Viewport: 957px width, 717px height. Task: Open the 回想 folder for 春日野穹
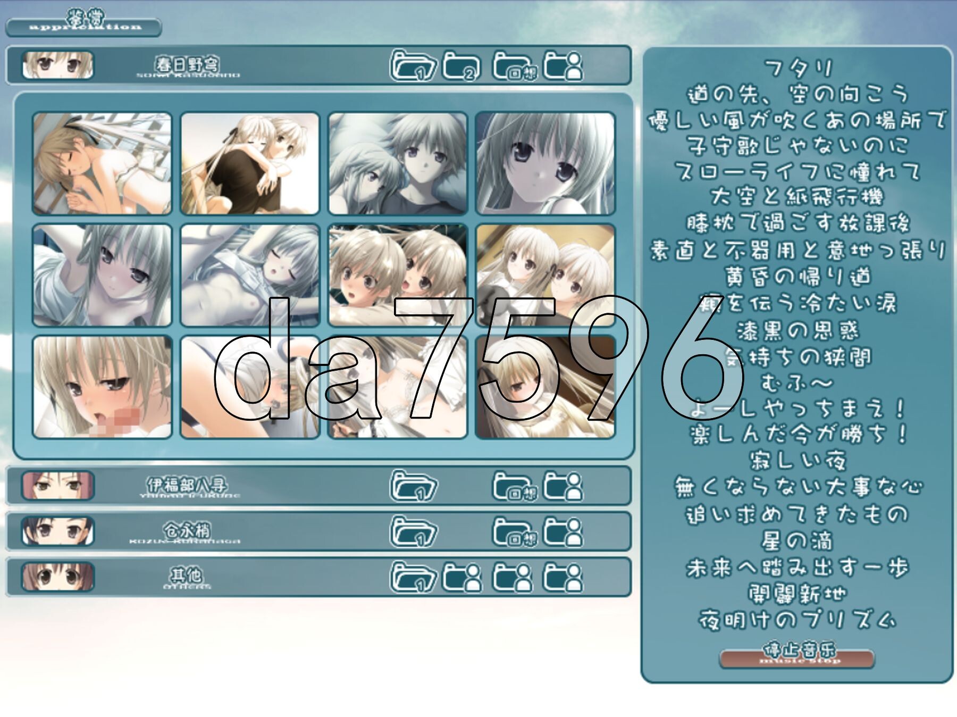tap(514, 66)
